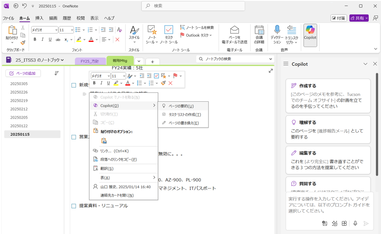Click the paste picture icon under 貼り付けのオプション
Screen dimensions: 381x234
click(104, 140)
